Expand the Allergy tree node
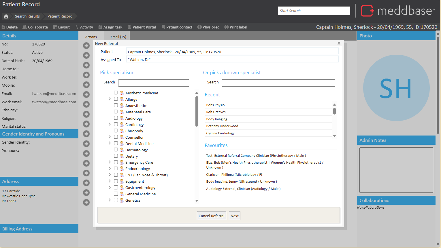441x248 pixels. (x=110, y=99)
